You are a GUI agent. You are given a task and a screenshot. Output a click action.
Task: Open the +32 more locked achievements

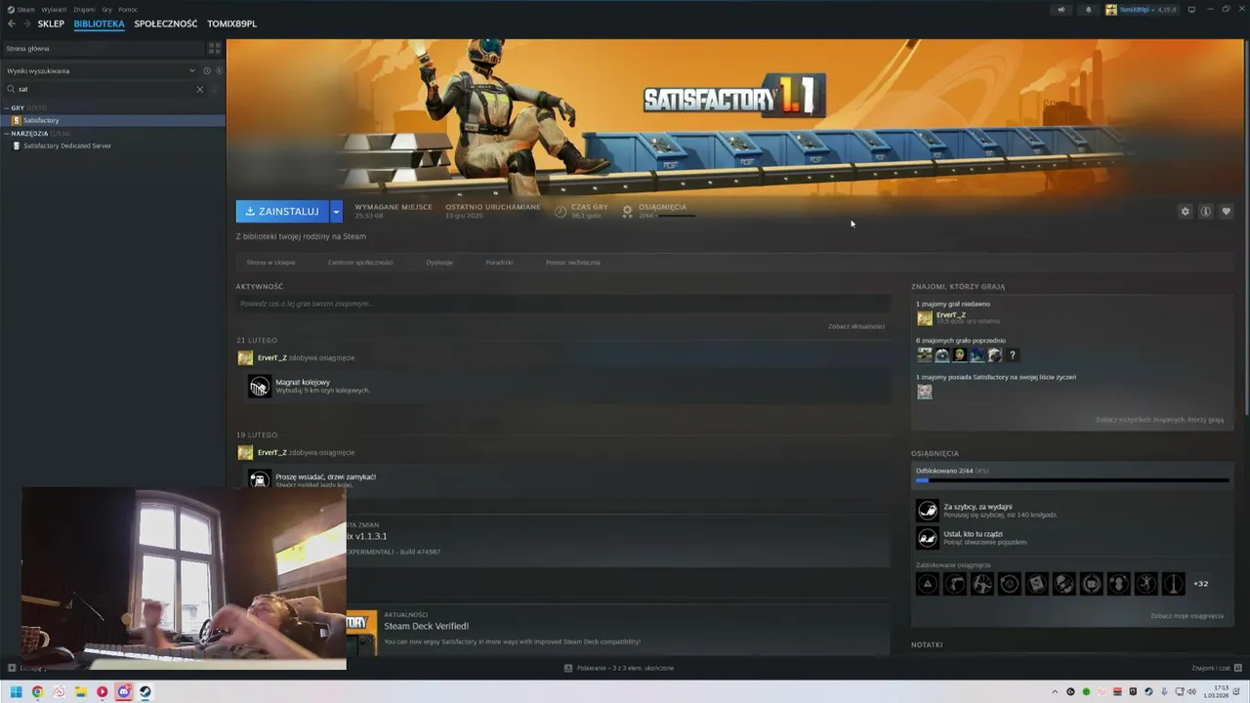pos(1201,584)
